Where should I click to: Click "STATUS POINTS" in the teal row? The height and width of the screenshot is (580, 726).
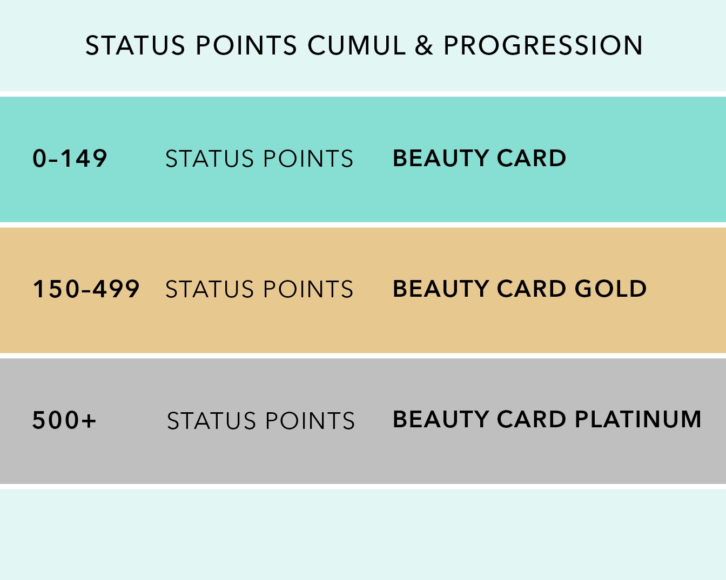click(259, 159)
